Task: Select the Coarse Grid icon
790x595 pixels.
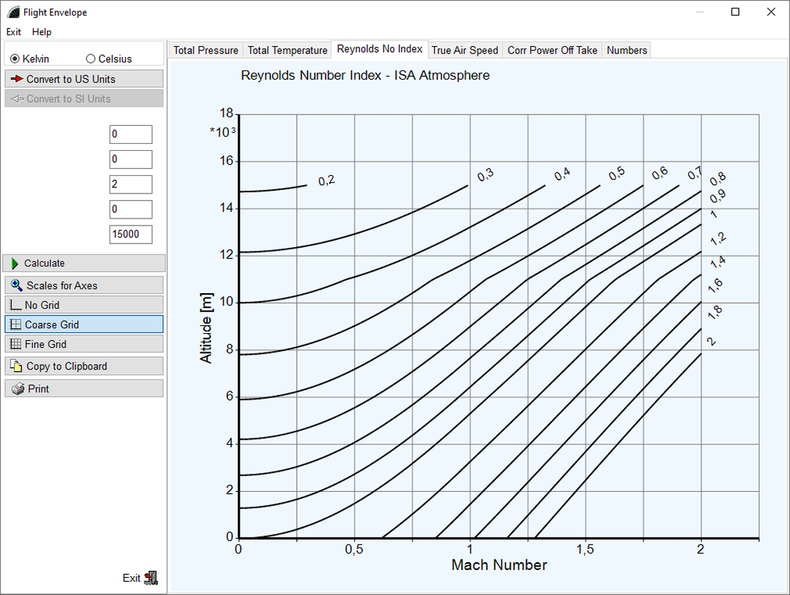Action: [x=15, y=325]
